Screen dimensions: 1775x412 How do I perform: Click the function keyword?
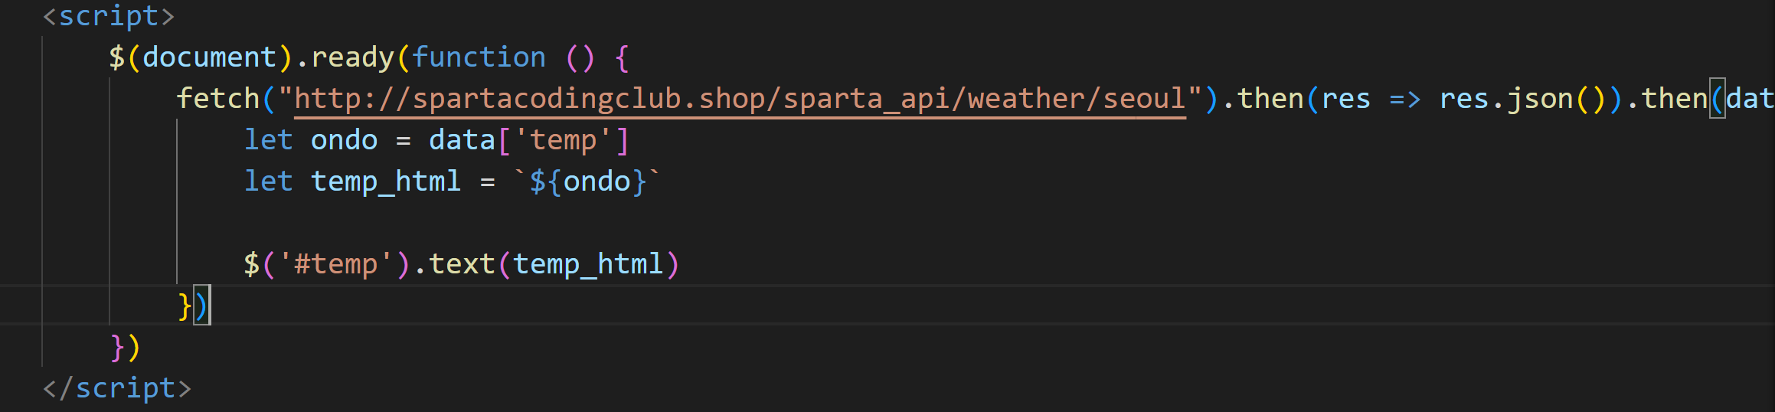tap(479, 57)
